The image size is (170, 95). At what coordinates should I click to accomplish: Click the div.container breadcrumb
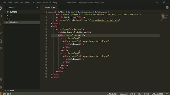[85, 12]
